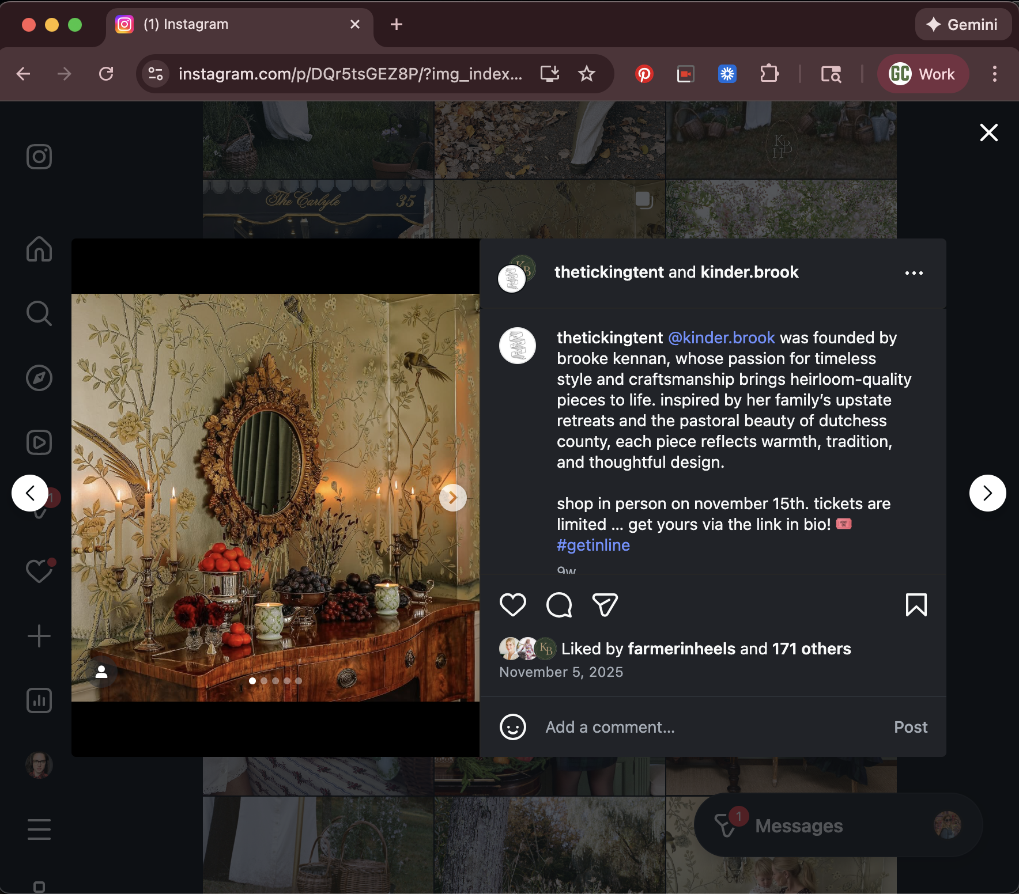View the 171 others likes list
Image resolution: width=1019 pixels, height=894 pixels.
812,649
